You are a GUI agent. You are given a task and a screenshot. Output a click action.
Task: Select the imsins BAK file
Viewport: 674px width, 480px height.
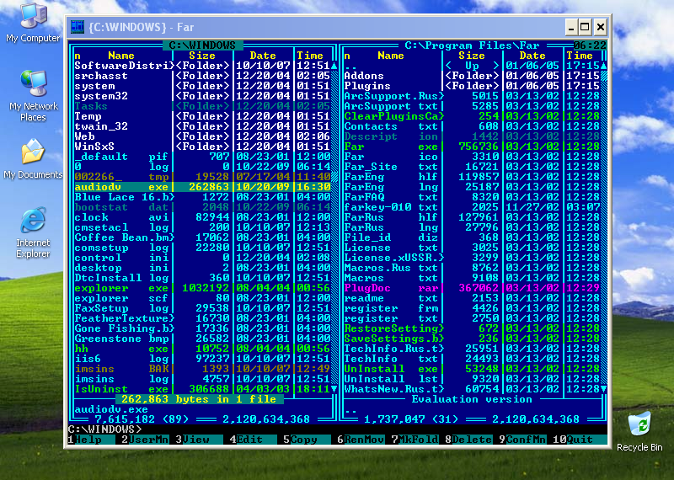202,369
